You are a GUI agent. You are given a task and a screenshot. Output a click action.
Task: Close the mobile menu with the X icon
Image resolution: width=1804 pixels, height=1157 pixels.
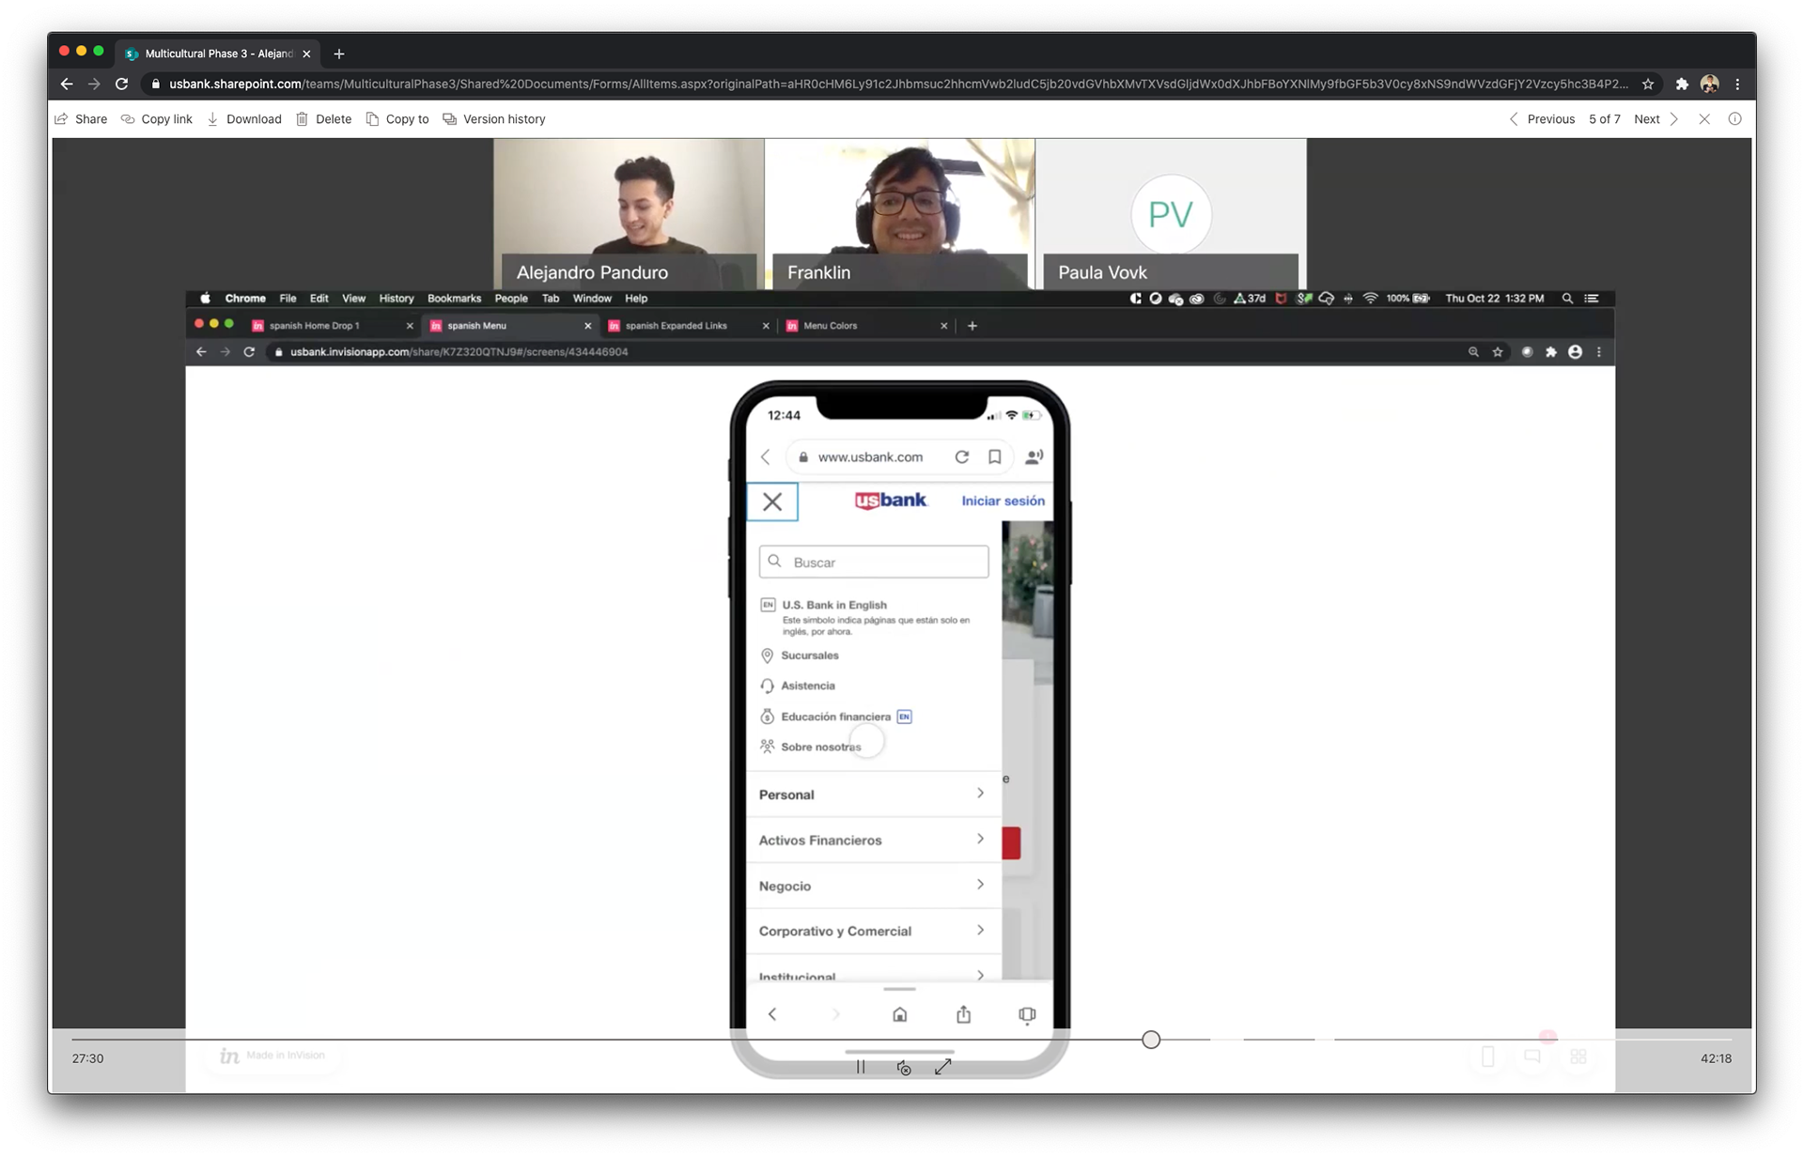click(x=772, y=501)
